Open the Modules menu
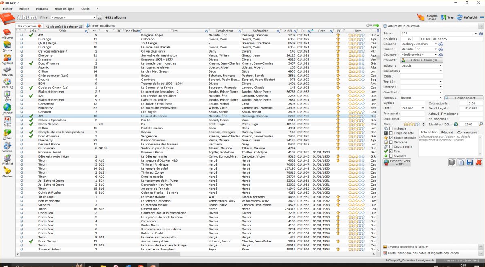The width and height of the screenshot is (485, 267). tap(42, 8)
